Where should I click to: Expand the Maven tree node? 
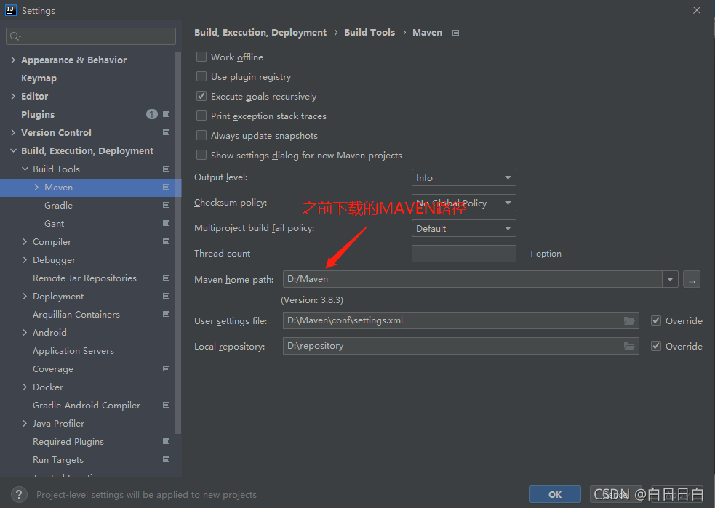click(36, 188)
